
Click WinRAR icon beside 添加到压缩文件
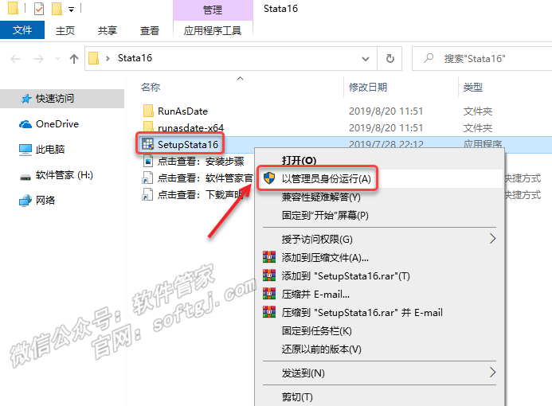point(269,257)
